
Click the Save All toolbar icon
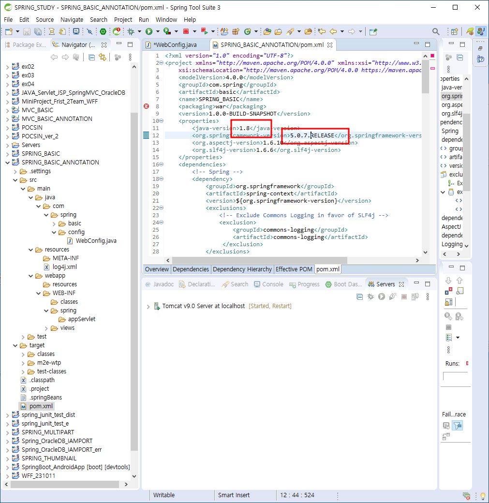[x=38, y=31]
